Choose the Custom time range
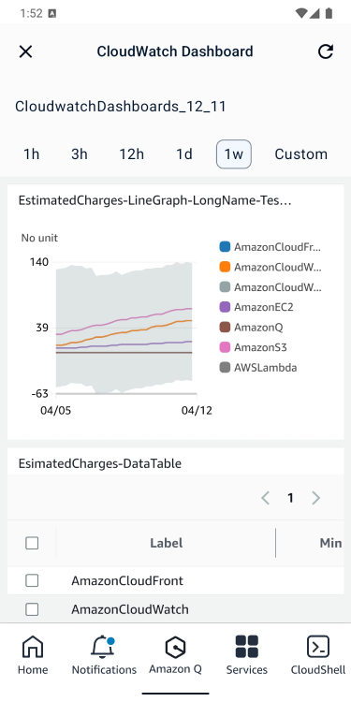351x702 pixels. (x=300, y=154)
